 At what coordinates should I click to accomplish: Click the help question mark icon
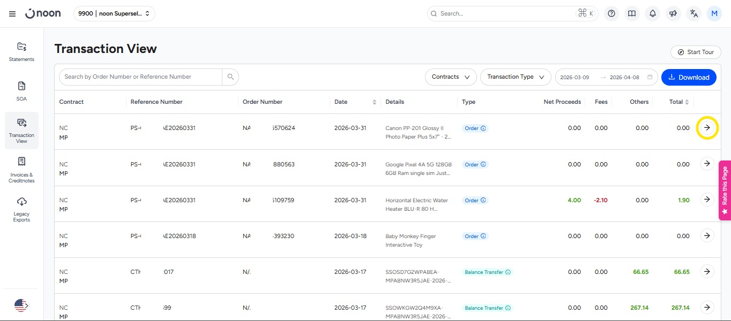[x=611, y=14]
